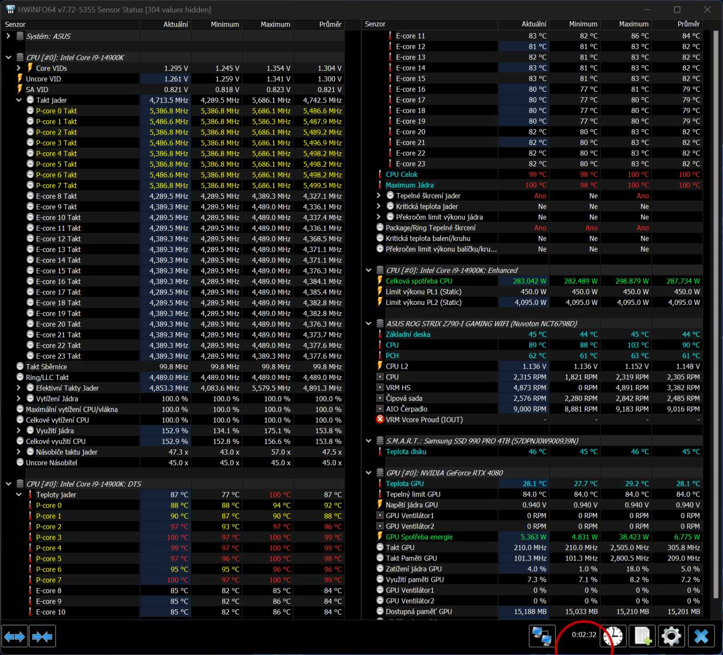Collapse the Takt jader list
Viewport: 723px width, 655px height.
point(19,100)
